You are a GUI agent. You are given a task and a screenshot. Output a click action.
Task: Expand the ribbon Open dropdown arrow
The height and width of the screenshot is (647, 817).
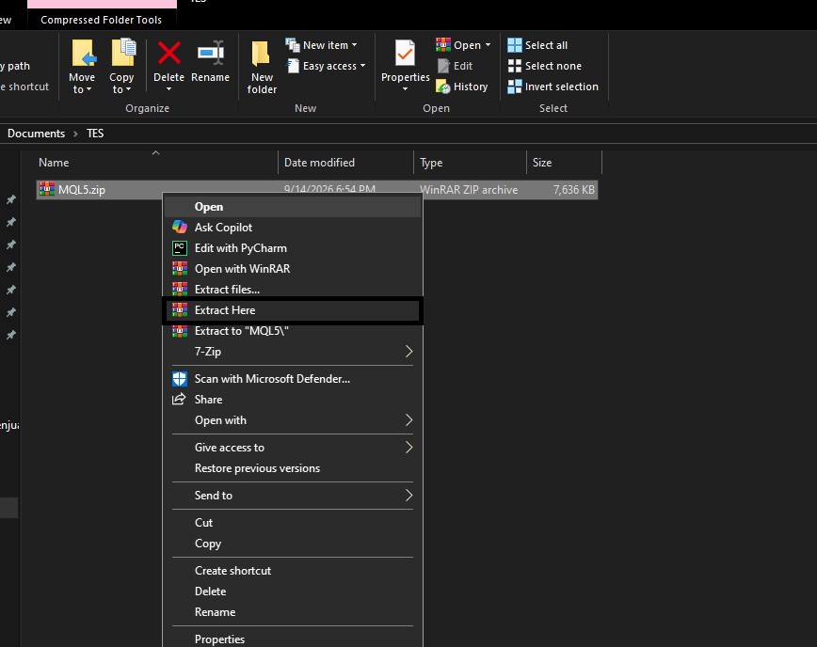pyautogui.click(x=488, y=45)
